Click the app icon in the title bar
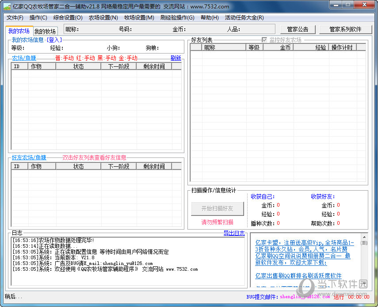Image resolution: width=378 pixels, height=307 pixels. pyautogui.click(x=7, y=7)
